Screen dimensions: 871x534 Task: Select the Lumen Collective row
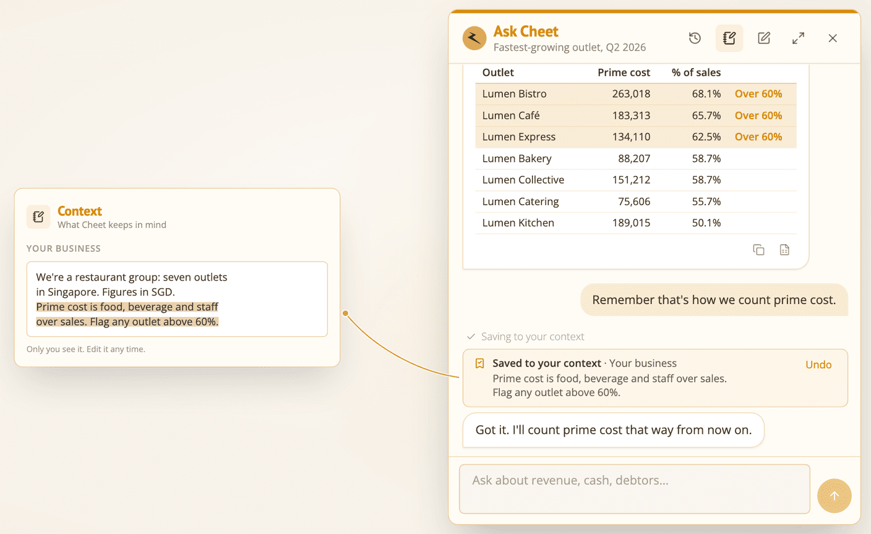635,180
